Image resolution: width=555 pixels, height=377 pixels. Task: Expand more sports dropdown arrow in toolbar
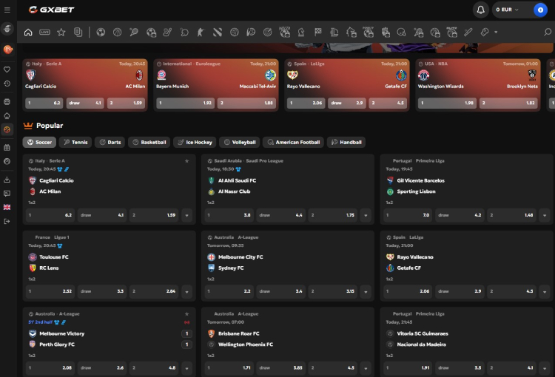coord(496,33)
